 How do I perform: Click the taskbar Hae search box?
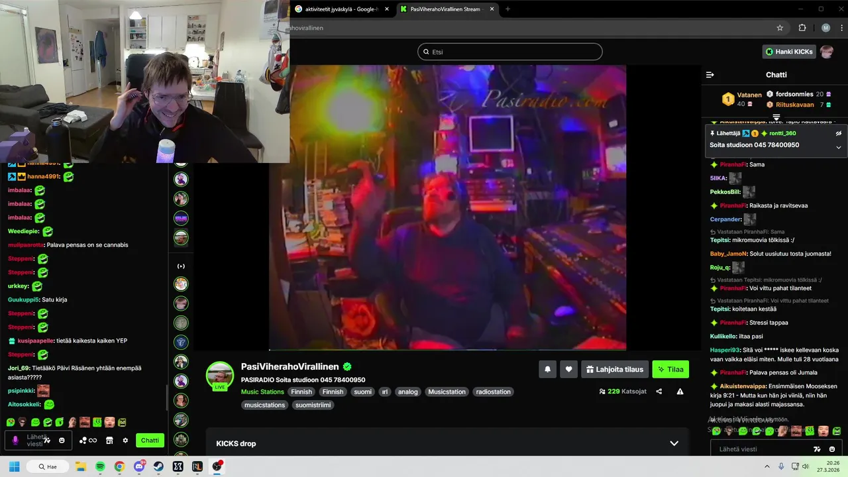click(48, 466)
